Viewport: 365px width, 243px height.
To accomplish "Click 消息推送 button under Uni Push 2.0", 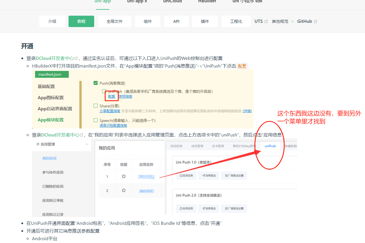I will 209,209.
